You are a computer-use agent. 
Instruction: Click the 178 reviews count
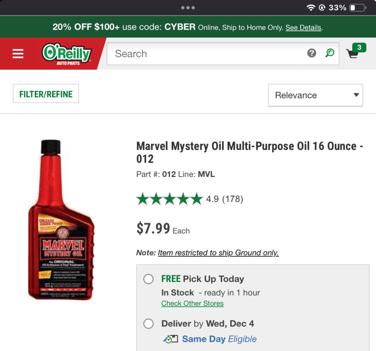point(233,199)
